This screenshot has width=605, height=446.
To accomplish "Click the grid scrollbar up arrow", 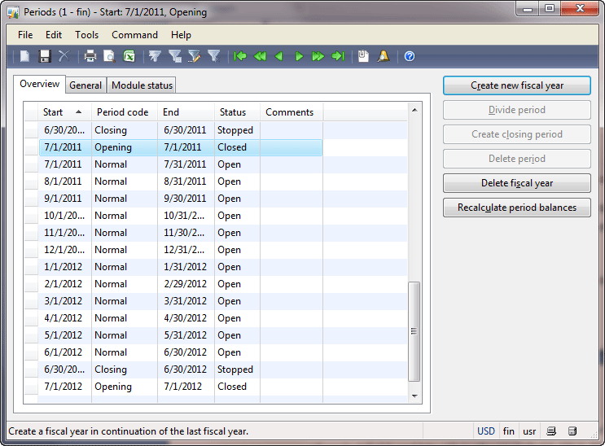I will [414, 110].
